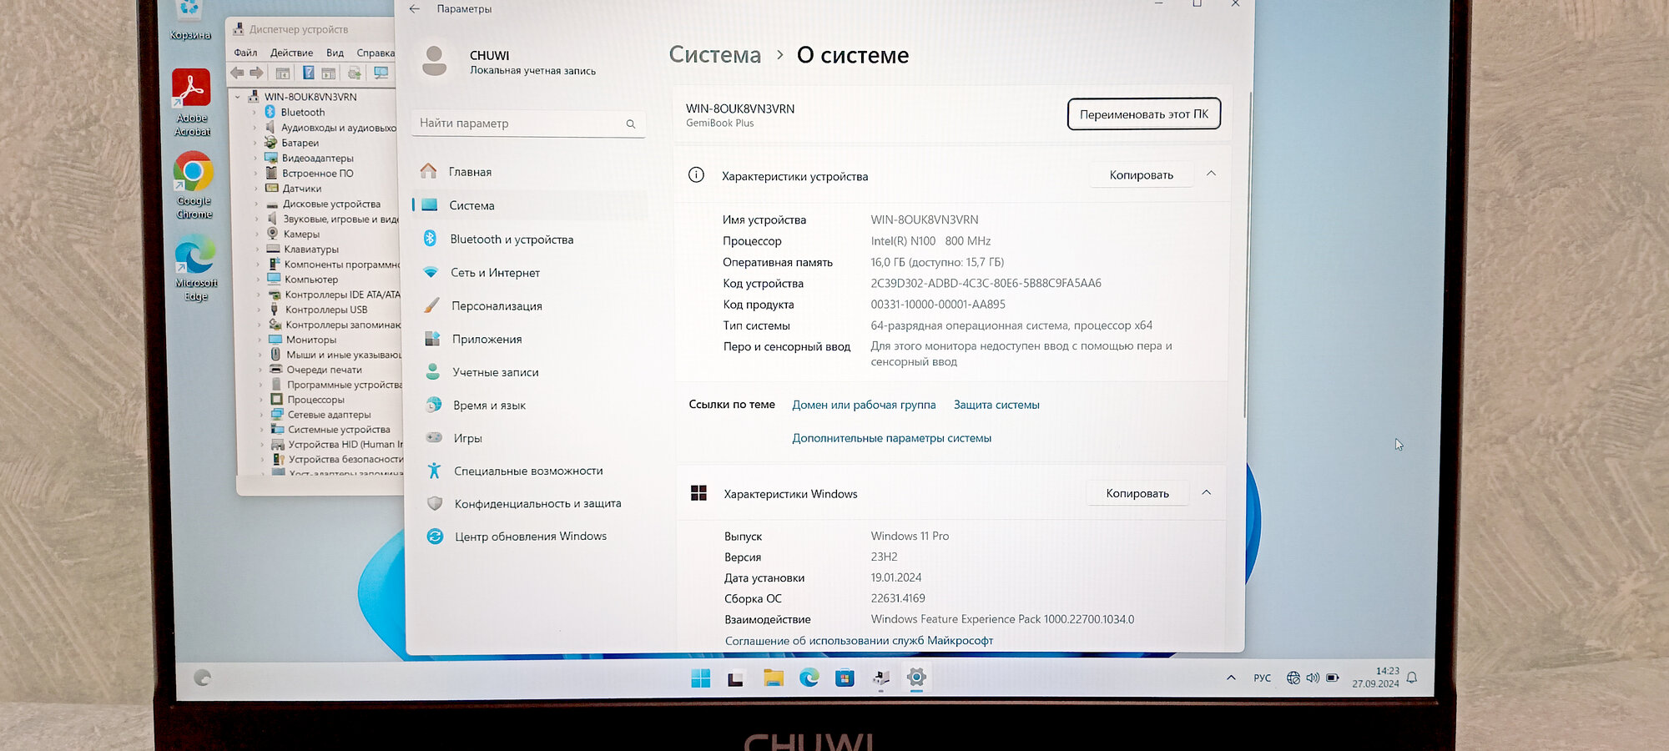1669x751 pixels.
Task: Click update driver icon in Device Manager toolbar
Action: (x=355, y=73)
